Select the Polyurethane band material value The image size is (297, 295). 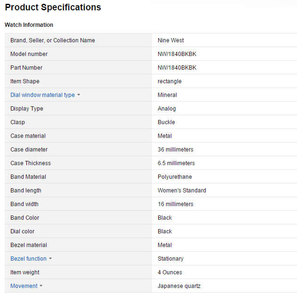[175, 177]
